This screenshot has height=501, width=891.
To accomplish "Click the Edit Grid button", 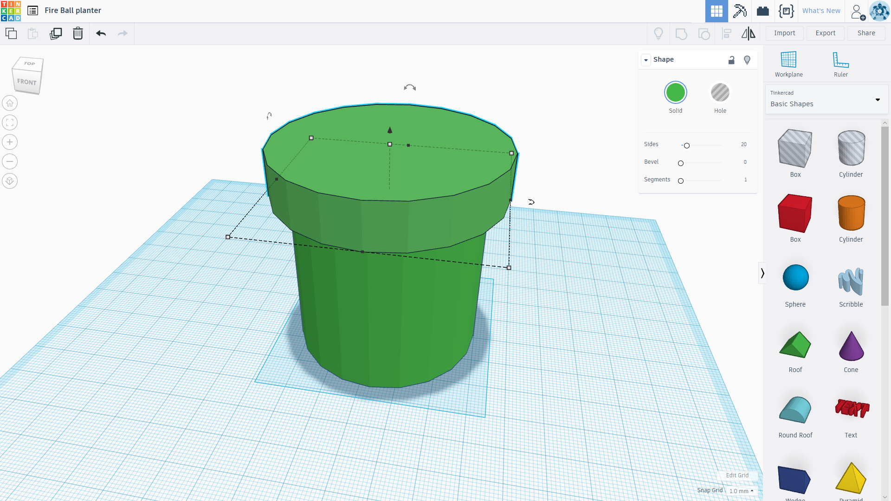I will tap(737, 475).
